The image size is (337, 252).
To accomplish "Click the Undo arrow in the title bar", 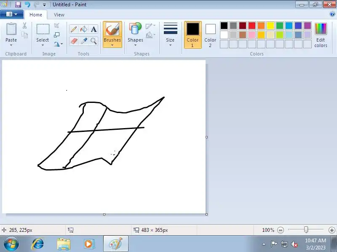I will click(x=27, y=5).
